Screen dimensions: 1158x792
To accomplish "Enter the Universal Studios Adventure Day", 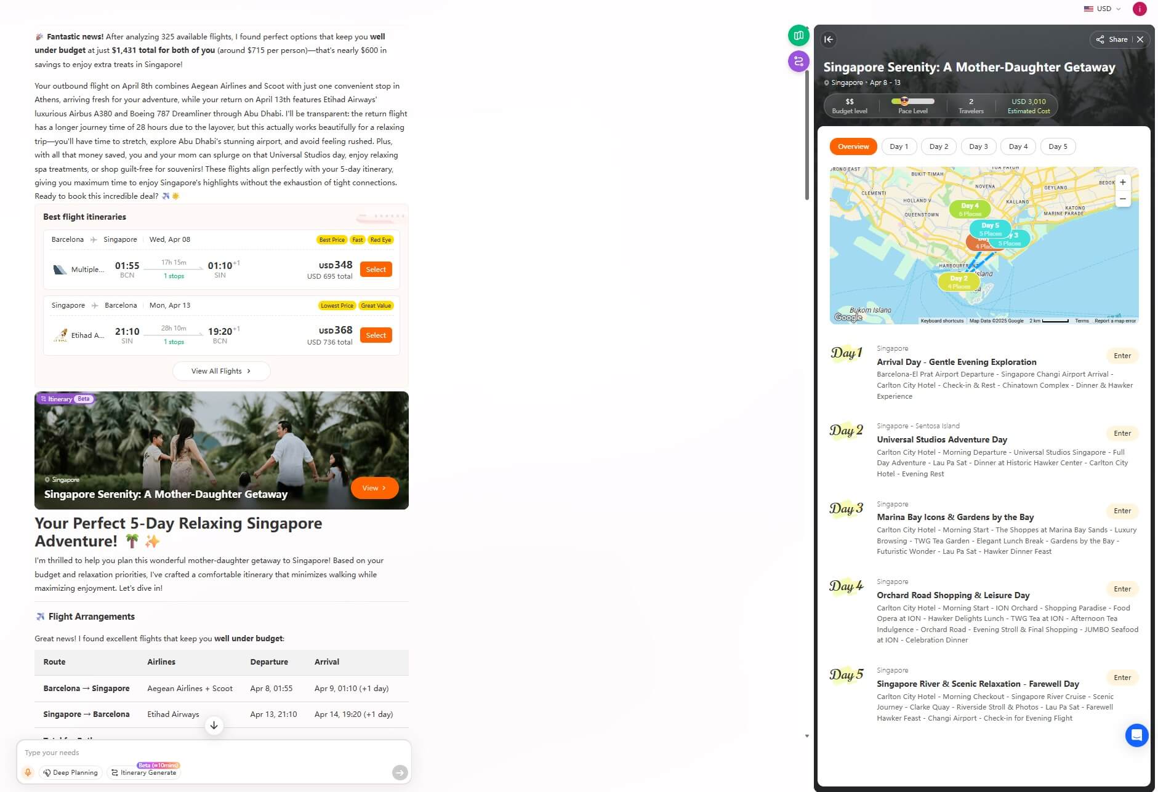I will (x=1122, y=433).
